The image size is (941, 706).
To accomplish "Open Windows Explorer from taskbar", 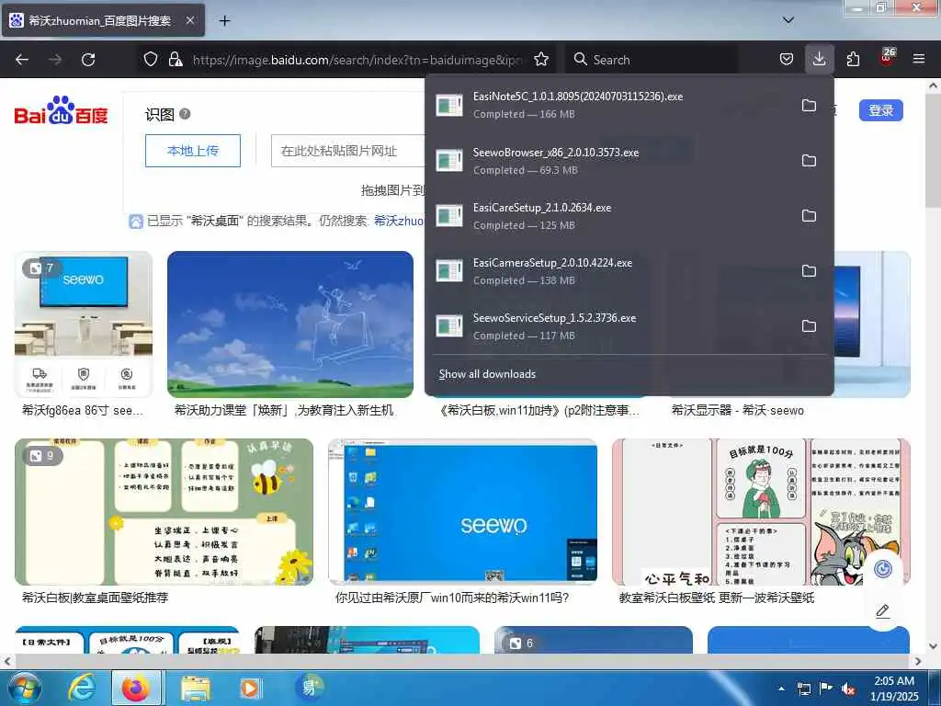I will point(196,689).
